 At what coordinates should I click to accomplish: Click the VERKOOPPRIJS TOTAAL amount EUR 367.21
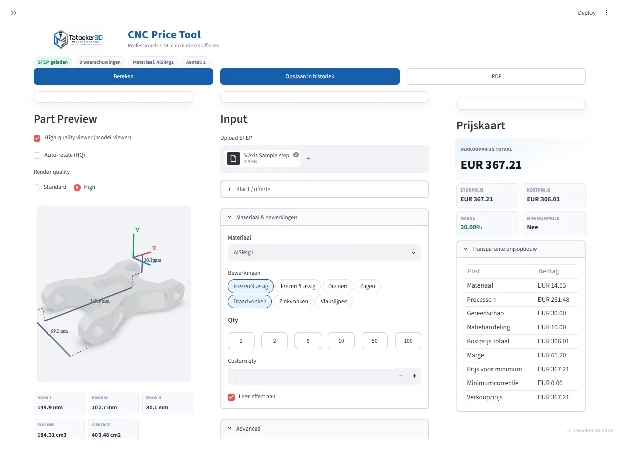coord(491,165)
